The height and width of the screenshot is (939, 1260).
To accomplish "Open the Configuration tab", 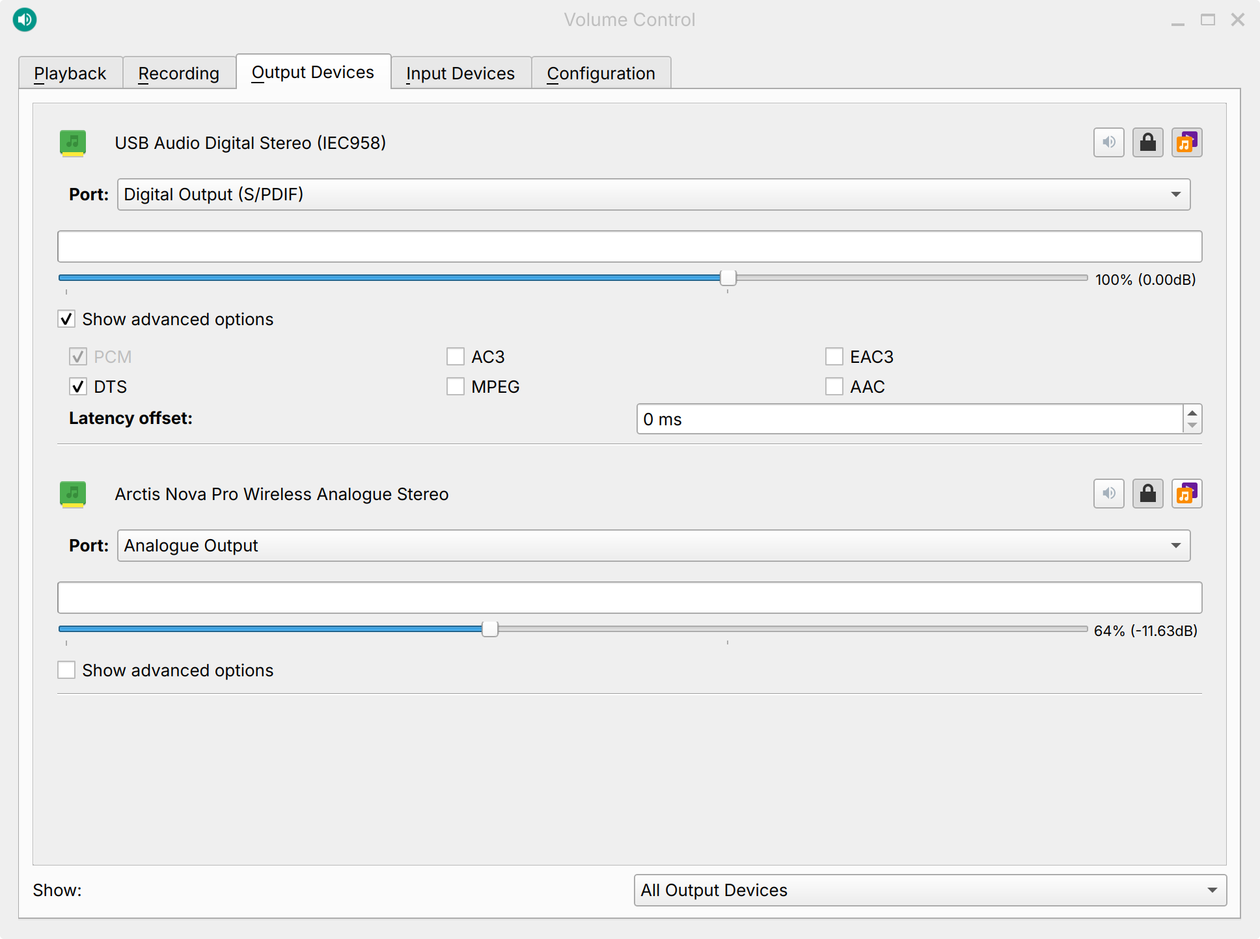I will pyautogui.click(x=601, y=73).
